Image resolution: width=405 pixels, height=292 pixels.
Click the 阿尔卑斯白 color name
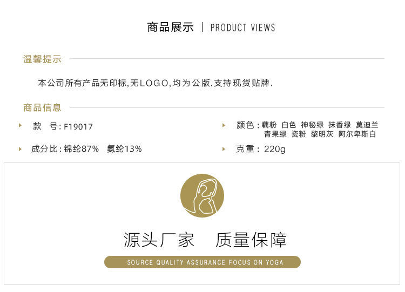click(x=357, y=134)
